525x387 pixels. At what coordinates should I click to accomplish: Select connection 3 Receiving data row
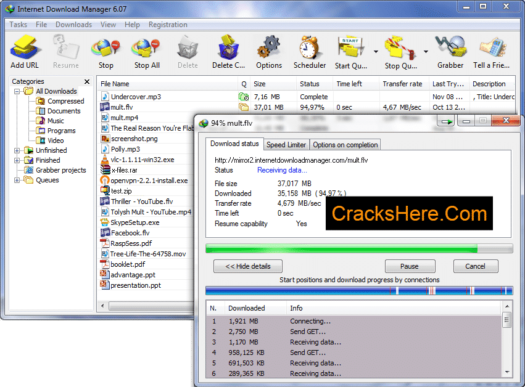click(354, 342)
